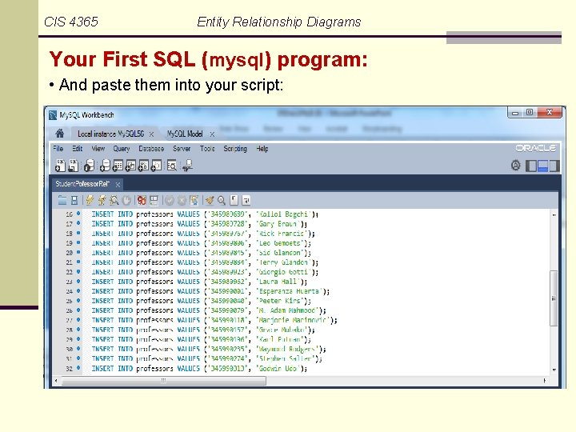The image size is (576, 432).
Task: Search table data icon
Action: pyautogui.click(x=171, y=166)
